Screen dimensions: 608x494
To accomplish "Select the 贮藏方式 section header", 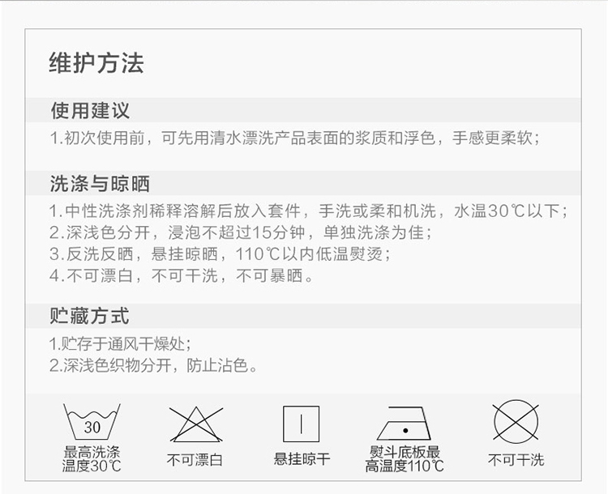I will pos(89,316).
